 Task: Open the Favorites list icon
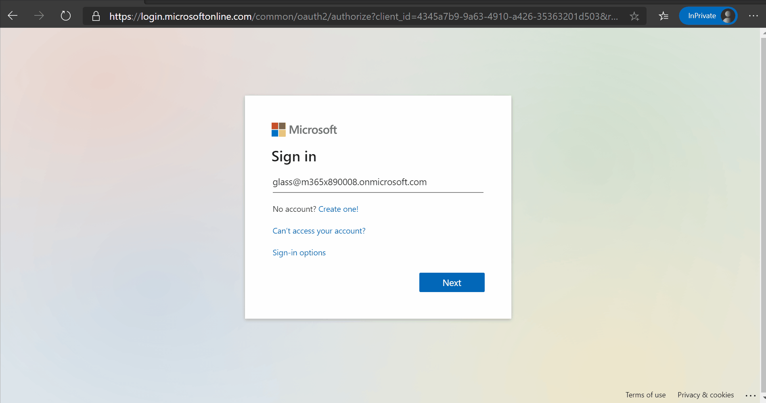tap(663, 16)
